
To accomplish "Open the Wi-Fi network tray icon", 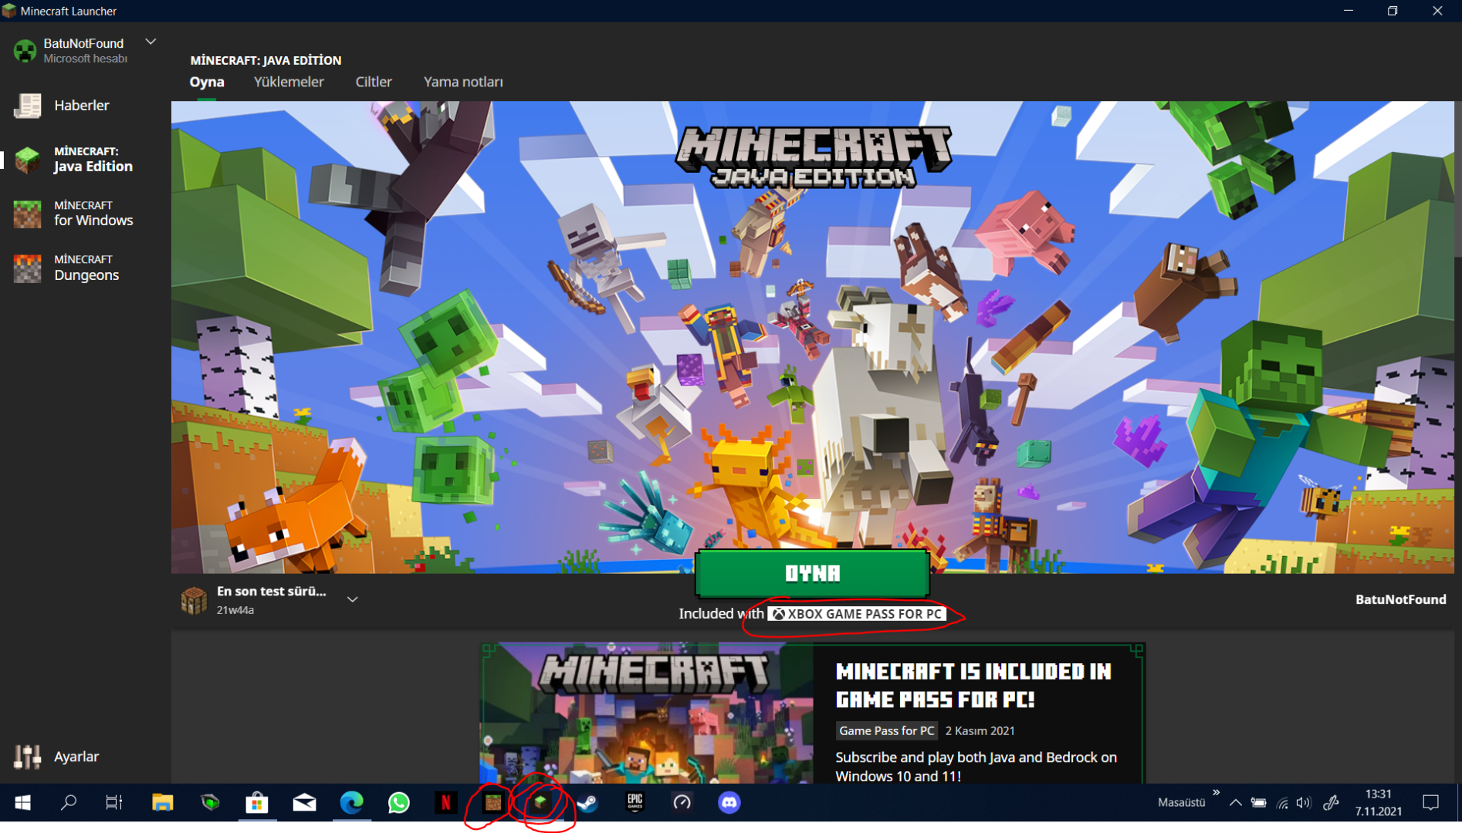I will (x=1282, y=803).
